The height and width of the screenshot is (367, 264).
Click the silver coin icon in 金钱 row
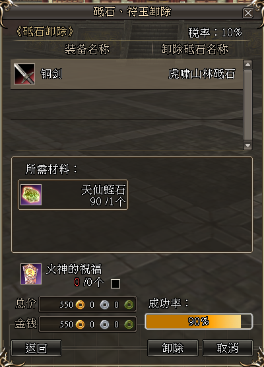point(105,325)
